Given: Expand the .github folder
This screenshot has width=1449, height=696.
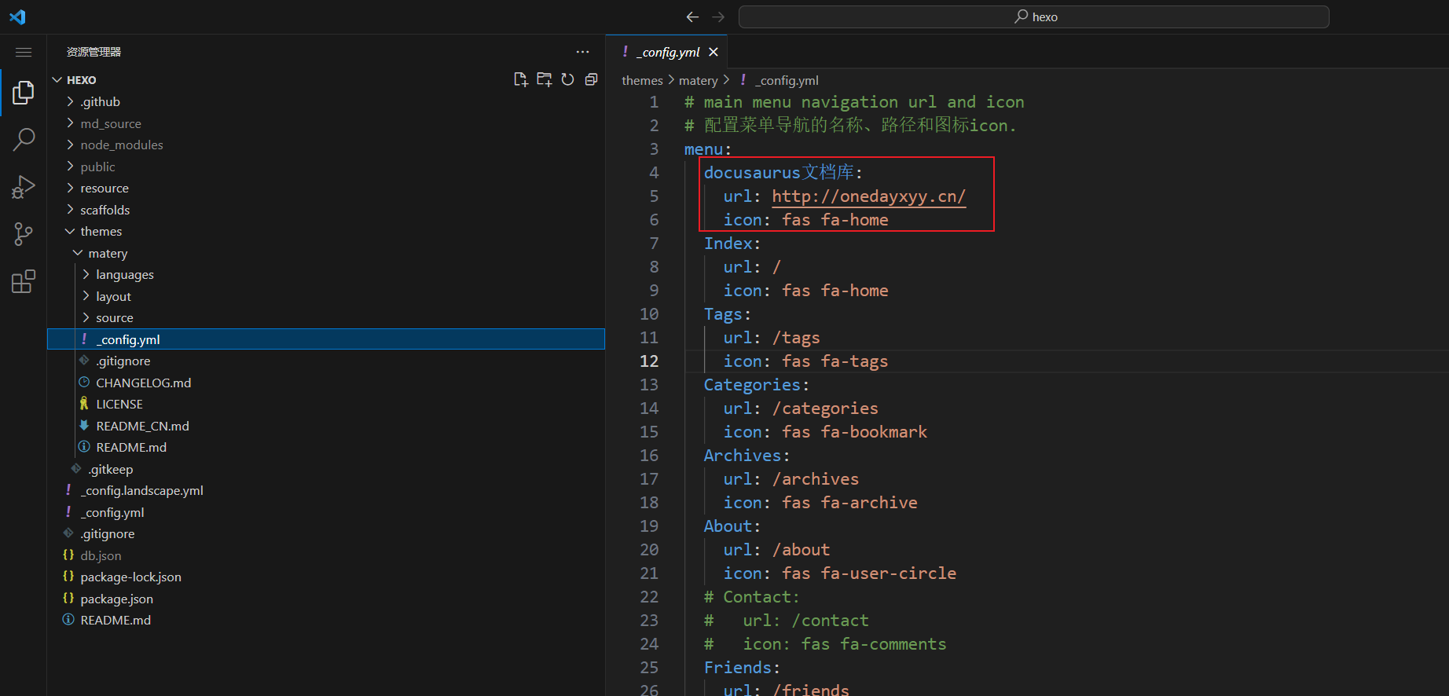Looking at the screenshot, I should point(326,101).
